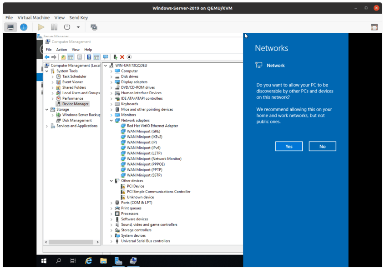Viewport: 385px width, 270px height.
Task: Click the Forward navigation arrow in Device Manager
Action: pyautogui.click(x=53, y=57)
